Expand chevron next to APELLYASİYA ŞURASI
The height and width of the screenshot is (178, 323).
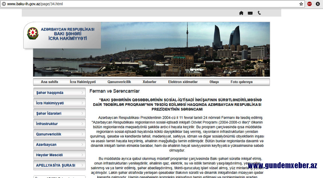[82, 165]
